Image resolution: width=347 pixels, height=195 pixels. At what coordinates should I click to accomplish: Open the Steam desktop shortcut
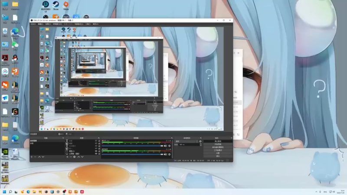click(56, 6)
